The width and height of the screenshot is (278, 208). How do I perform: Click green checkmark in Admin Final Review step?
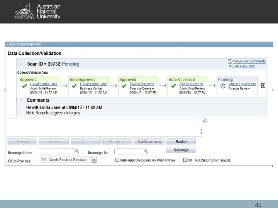(x=174, y=86)
